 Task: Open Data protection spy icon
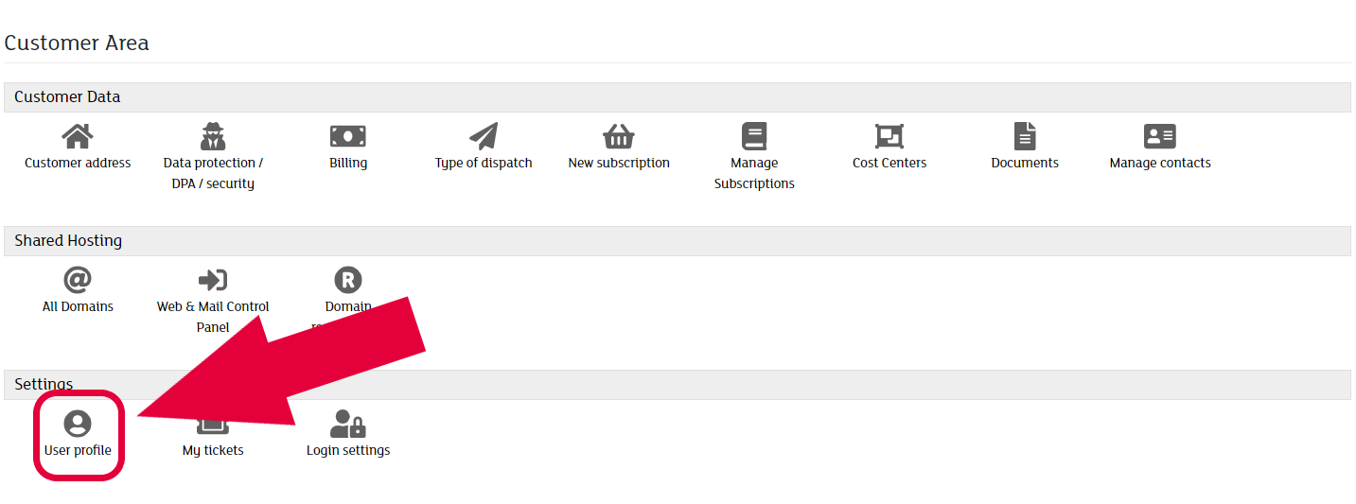(x=213, y=136)
